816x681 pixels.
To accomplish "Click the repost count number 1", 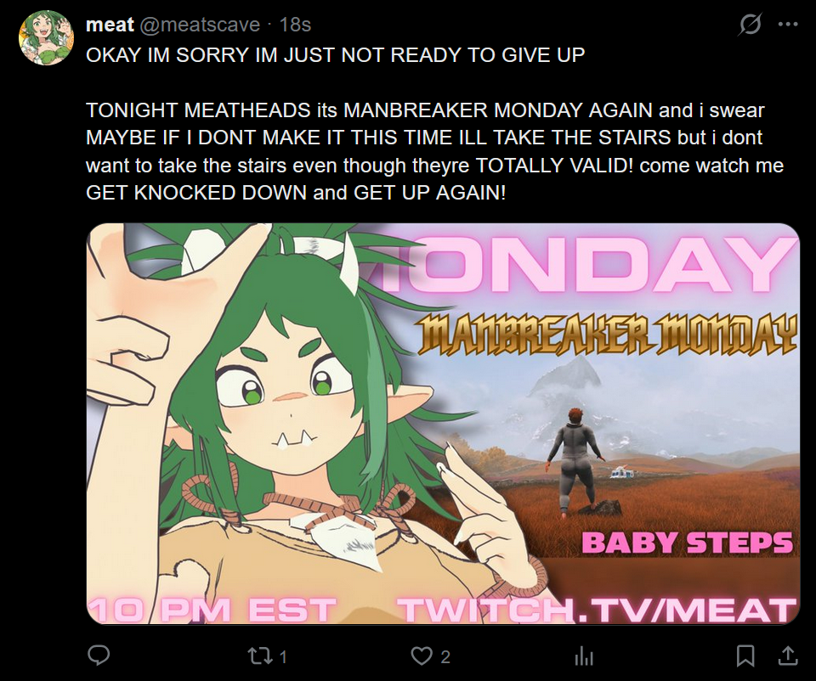I will point(283,657).
